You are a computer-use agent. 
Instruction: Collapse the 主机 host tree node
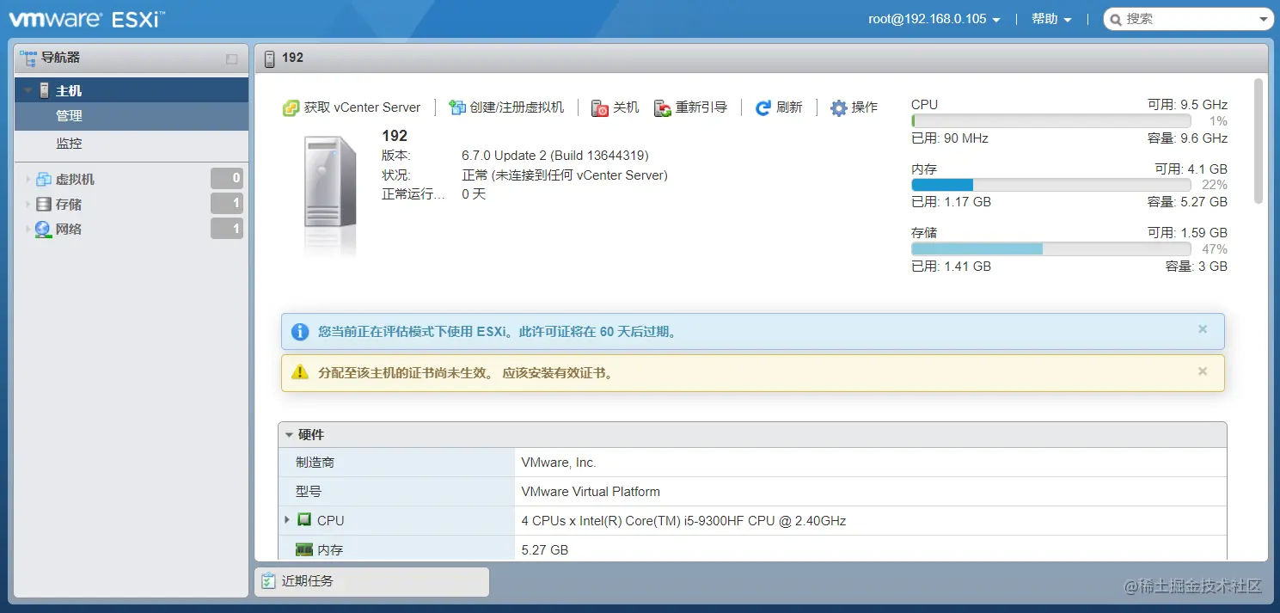(x=28, y=90)
